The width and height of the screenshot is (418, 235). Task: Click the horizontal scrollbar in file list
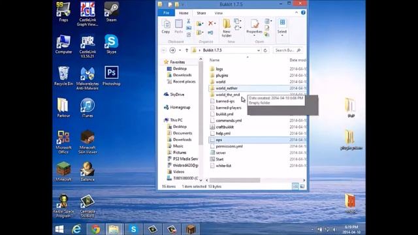[234, 180]
